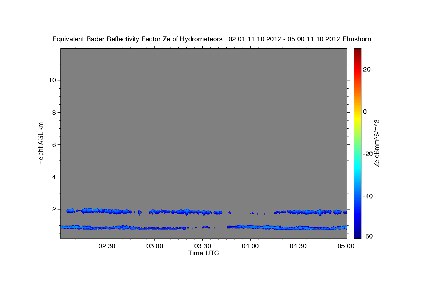Screen dimensions: 429x286
Task: Click the dark blue bottom of the colorbar
Action: (x=357, y=235)
